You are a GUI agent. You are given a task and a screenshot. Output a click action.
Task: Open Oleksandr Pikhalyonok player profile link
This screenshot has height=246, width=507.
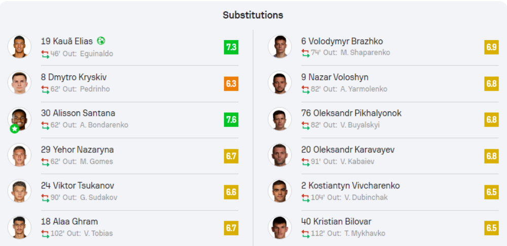pyautogui.click(x=351, y=113)
